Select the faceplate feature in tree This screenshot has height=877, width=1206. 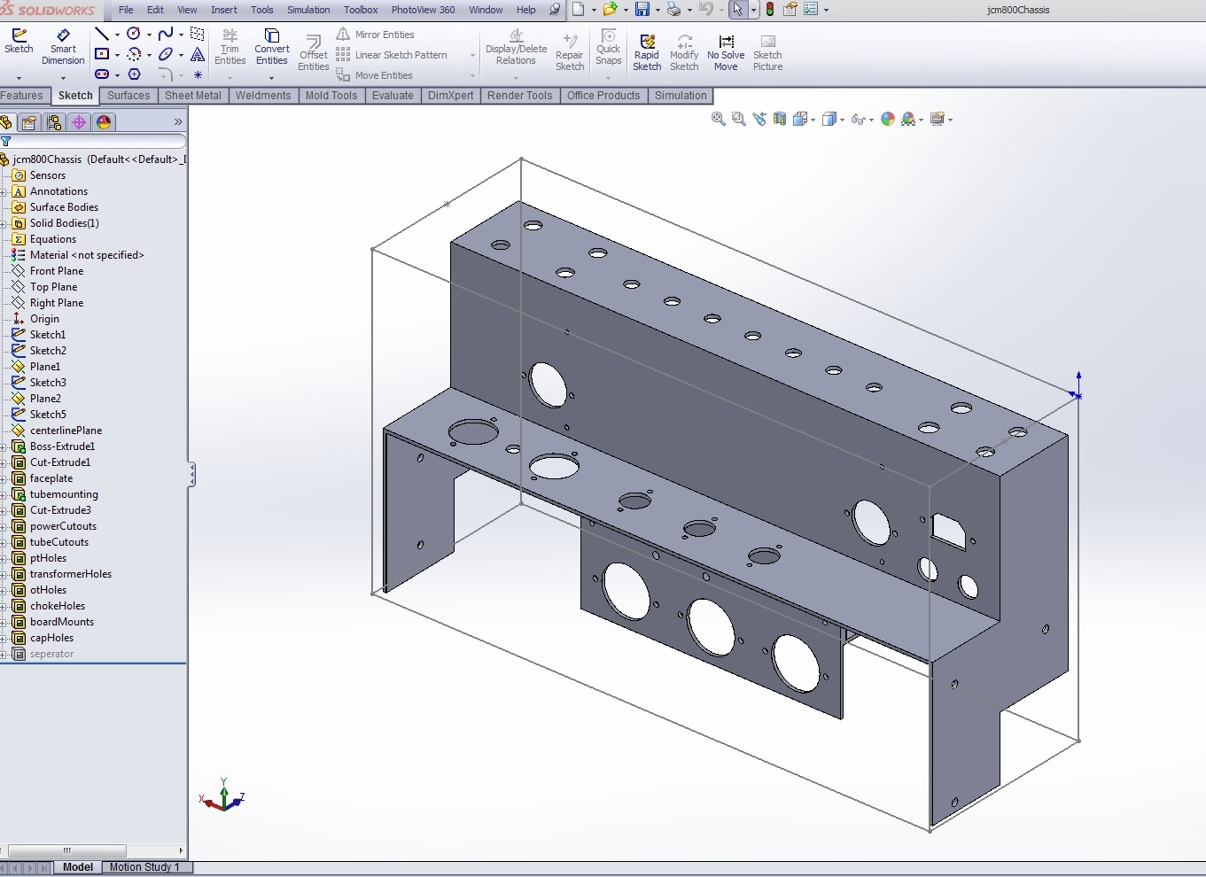(51, 478)
